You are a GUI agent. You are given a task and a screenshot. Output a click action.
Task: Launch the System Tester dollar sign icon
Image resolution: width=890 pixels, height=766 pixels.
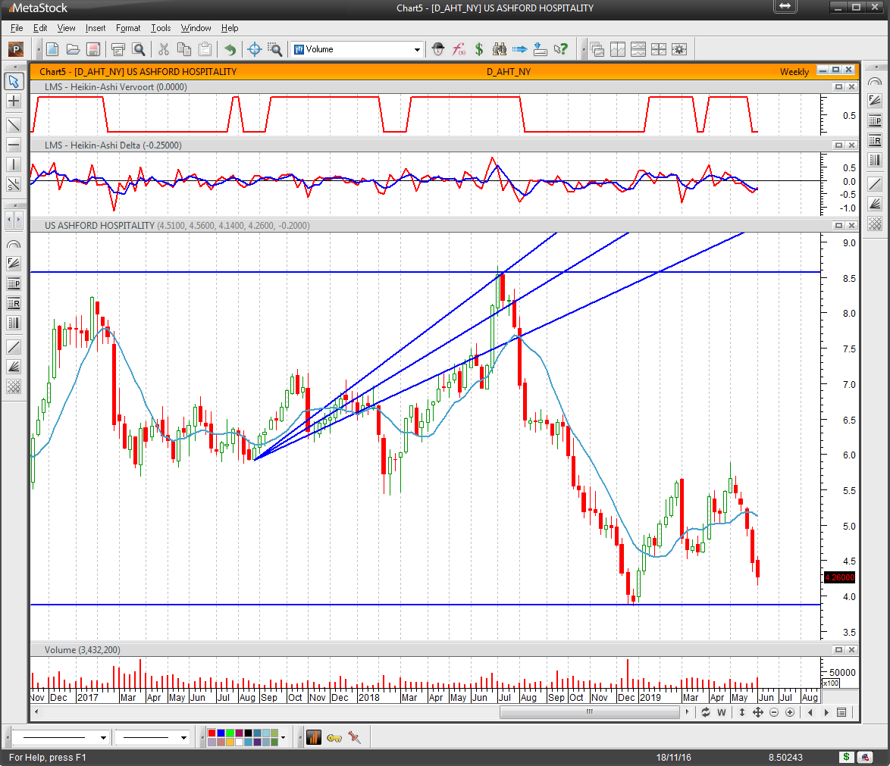pos(479,49)
